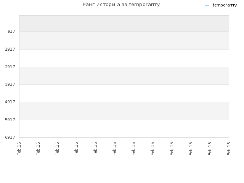Screen dimensions: 244x183
Task: Toggle the temporarrry legend label
Action: click(225, 5)
